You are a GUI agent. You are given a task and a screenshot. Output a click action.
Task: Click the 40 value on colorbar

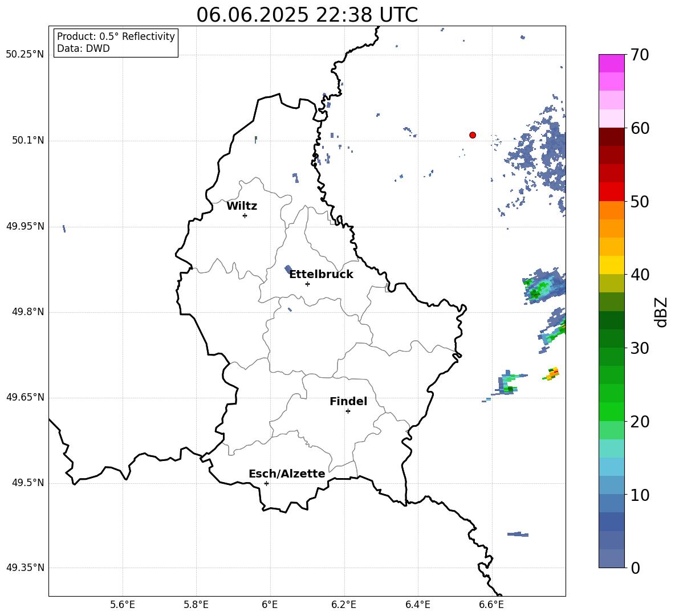tap(640, 275)
